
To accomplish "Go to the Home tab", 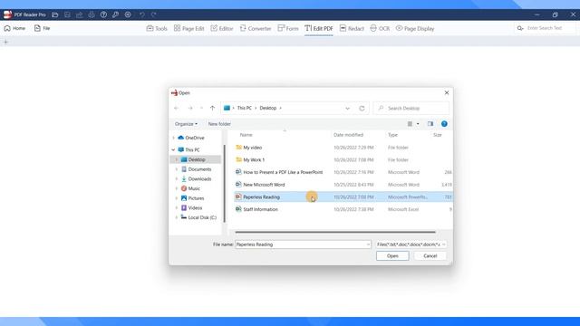I will tap(14, 28).
